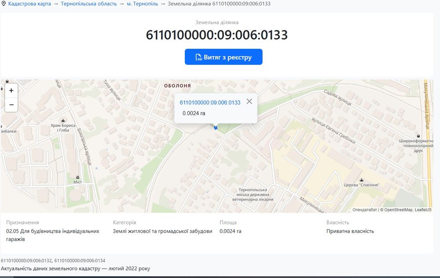
Task: Open neighboring parcel 6110100000:09:006:0132
Action: tap(26, 260)
